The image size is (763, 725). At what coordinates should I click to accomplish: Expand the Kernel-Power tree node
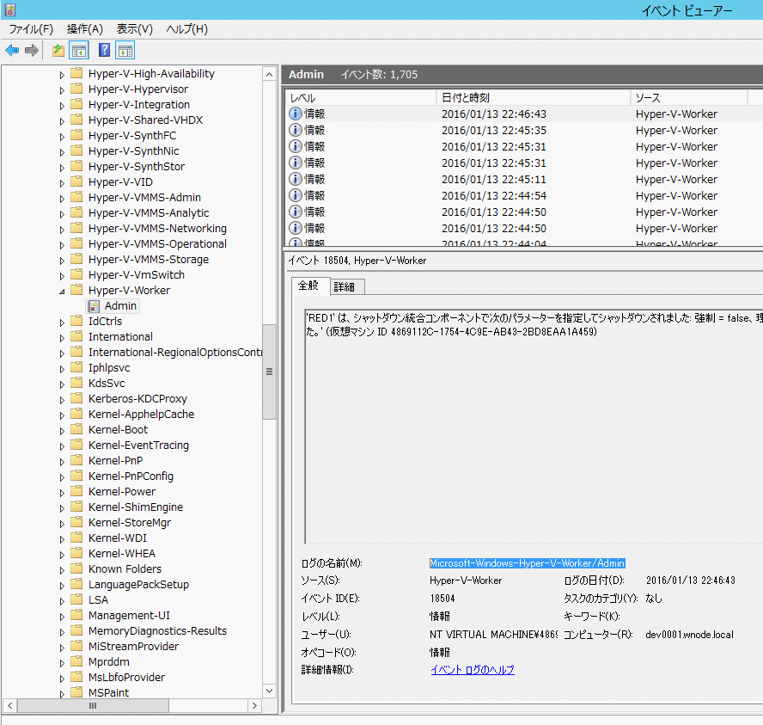[x=62, y=493]
